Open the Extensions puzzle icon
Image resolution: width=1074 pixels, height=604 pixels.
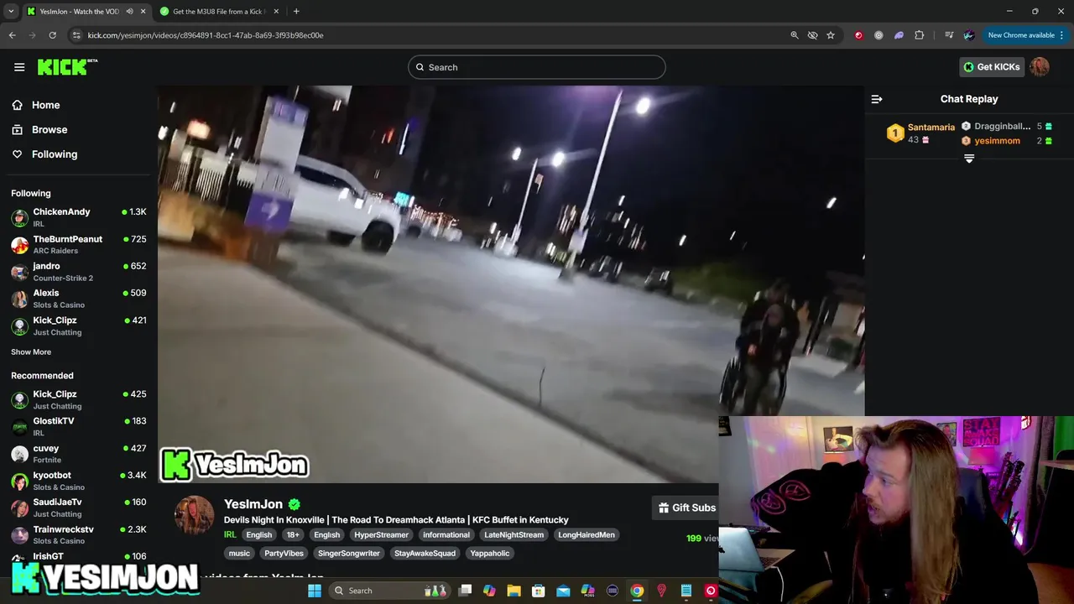click(920, 35)
